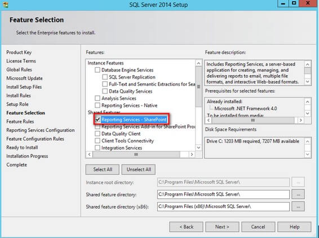Check Integration Services checkbox
This screenshot has width=319, height=238.
[x=98, y=148]
